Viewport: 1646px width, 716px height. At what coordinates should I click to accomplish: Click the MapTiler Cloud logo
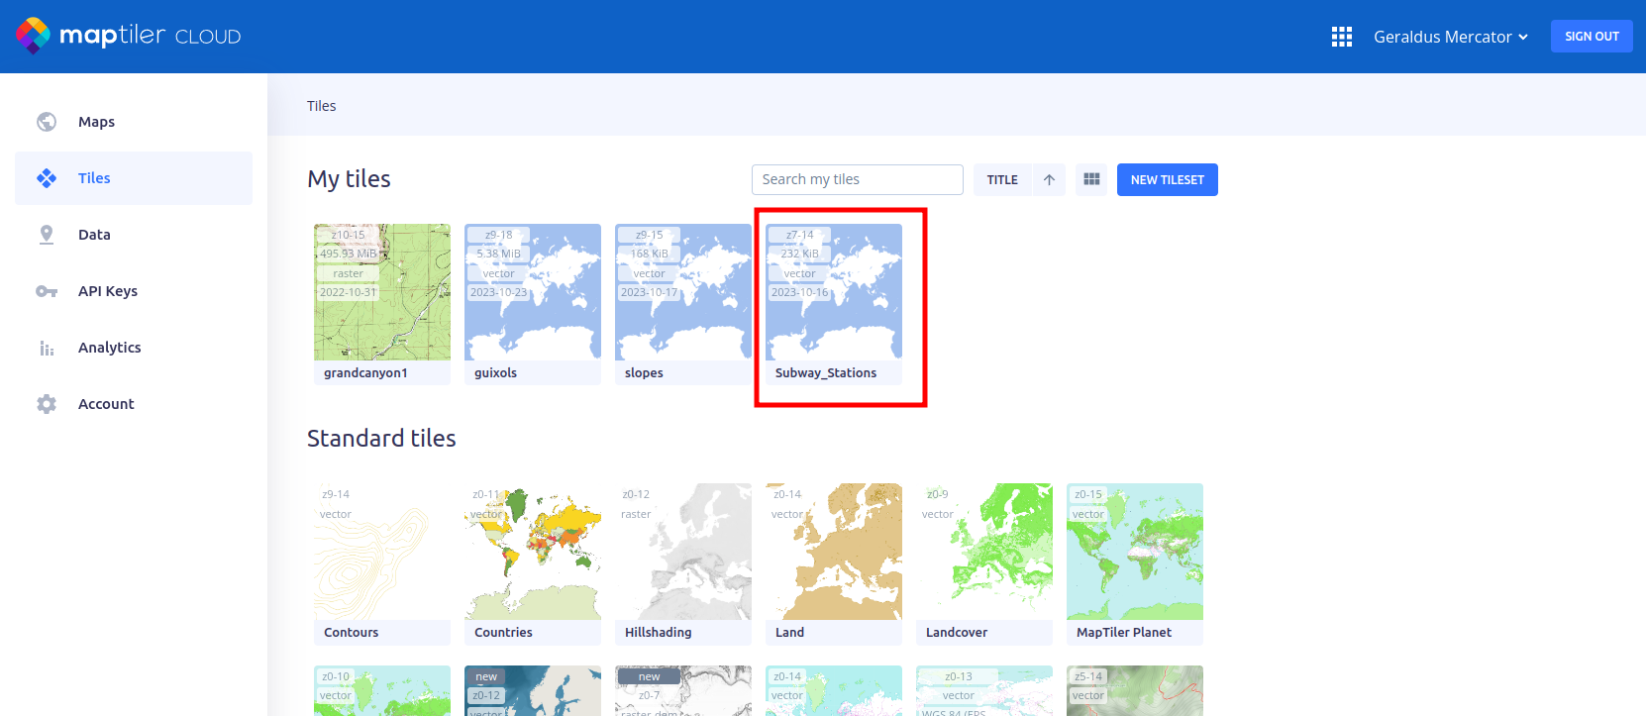[129, 36]
